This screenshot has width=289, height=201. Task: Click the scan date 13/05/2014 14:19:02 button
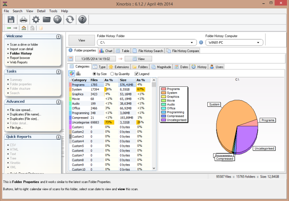(95, 59)
